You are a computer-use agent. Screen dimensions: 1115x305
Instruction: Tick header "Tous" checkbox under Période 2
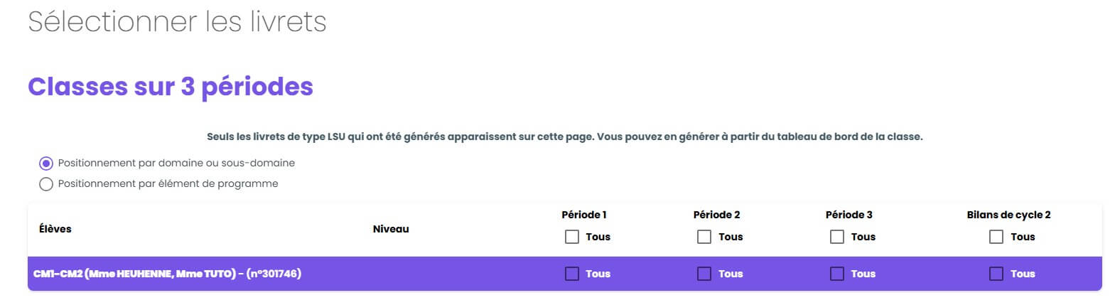pos(704,237)
